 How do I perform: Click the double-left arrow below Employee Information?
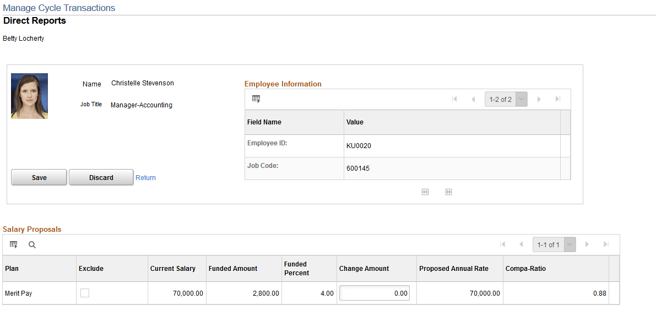425,192
